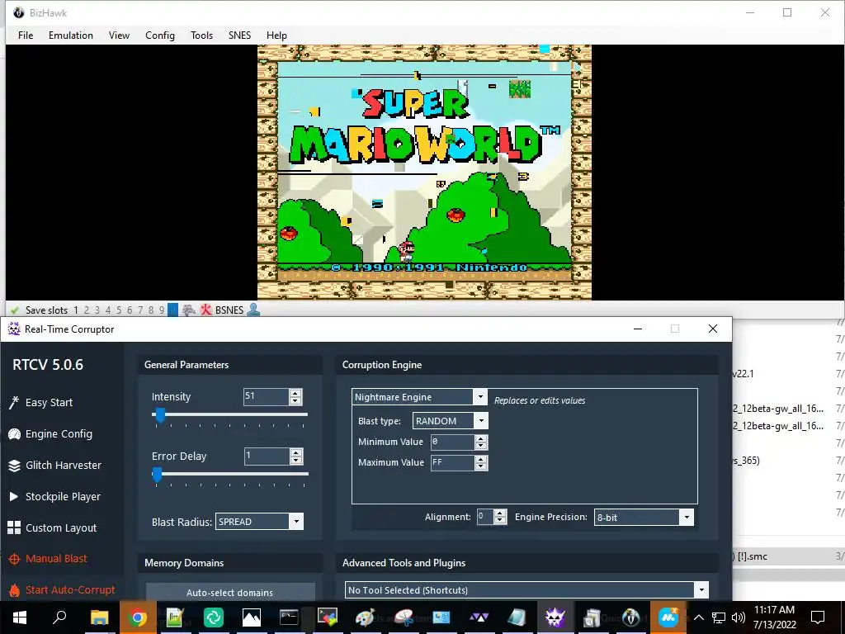845x634 pixels.
Task: Click Start Auto-Corrupt label
Action: coord(70,589)
